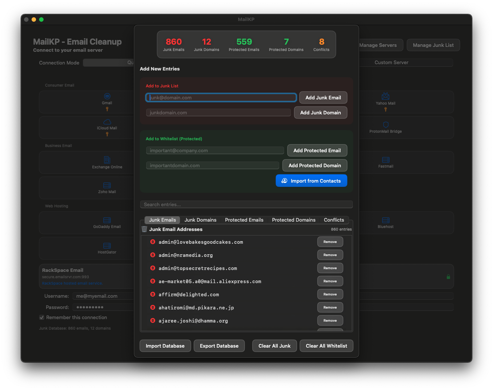Remove the aliexpress ae-market05 entry
This screenshot has width=493, height=390.
click(330, 281)
